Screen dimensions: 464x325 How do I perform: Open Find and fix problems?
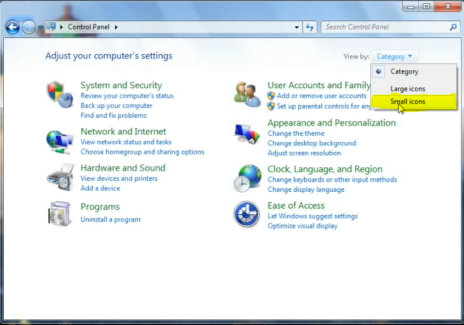[x=113, y=115]
